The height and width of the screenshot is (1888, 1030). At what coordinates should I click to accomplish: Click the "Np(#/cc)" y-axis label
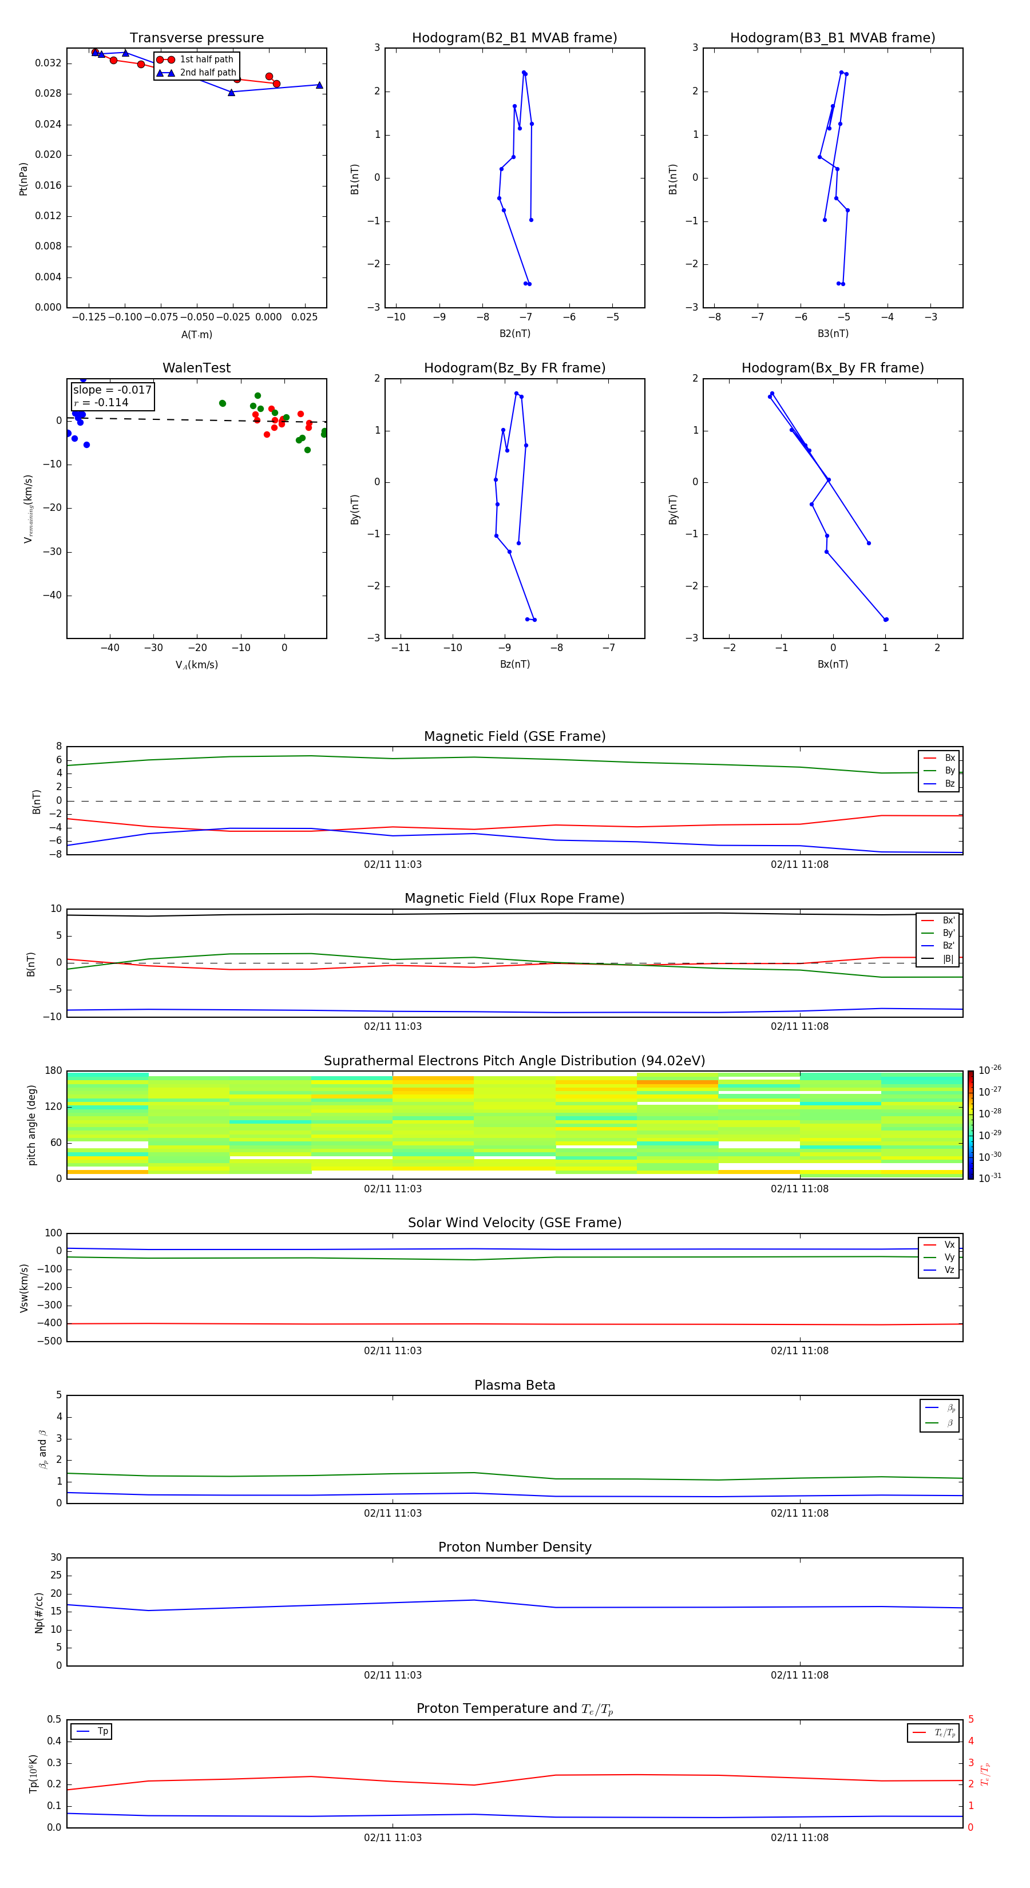click(x=39, y=1612)
